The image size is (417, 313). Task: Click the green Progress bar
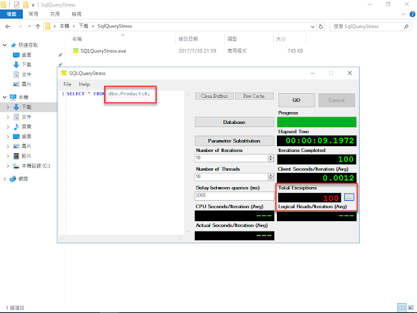pyautogui.click(x=317, y=122)
